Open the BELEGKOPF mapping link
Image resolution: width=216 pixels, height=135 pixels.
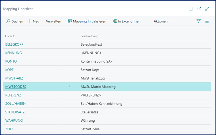[14, 44]
